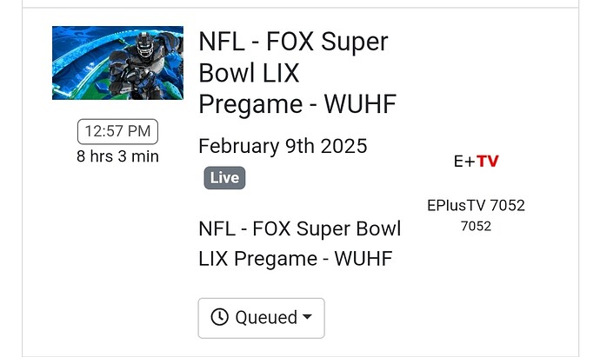Click WUHF in the smaller description

(363, 258)
